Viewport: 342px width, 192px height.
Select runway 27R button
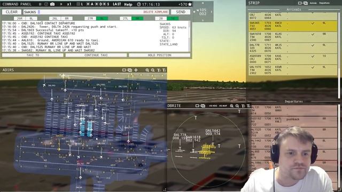tap(90, 19)
